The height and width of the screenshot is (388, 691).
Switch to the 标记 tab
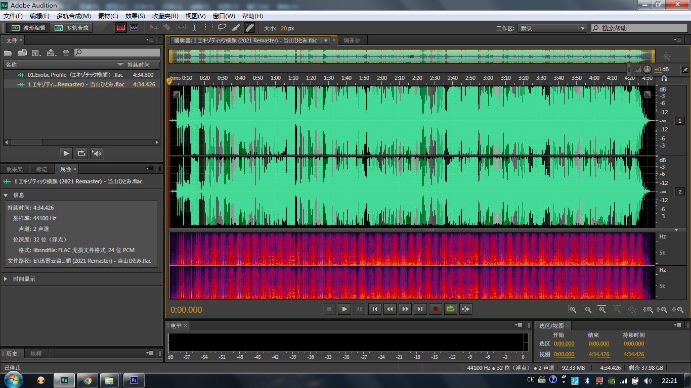pyautogui.click(x=41, y=169)
